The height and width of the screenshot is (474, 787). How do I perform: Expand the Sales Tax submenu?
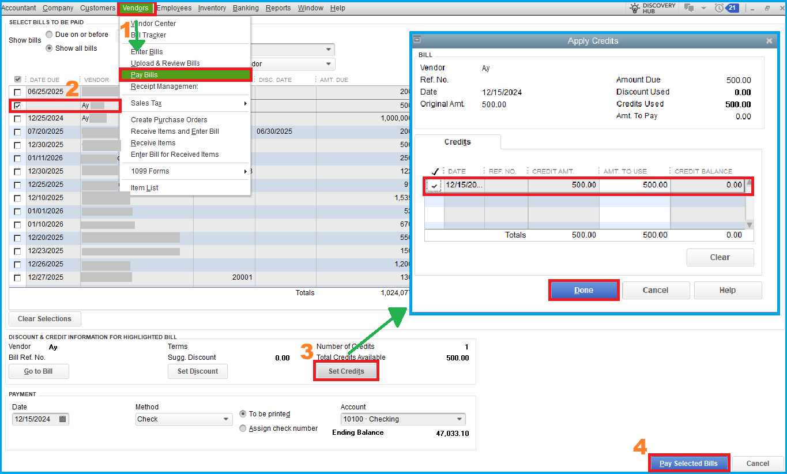click(x=186, y=103)
